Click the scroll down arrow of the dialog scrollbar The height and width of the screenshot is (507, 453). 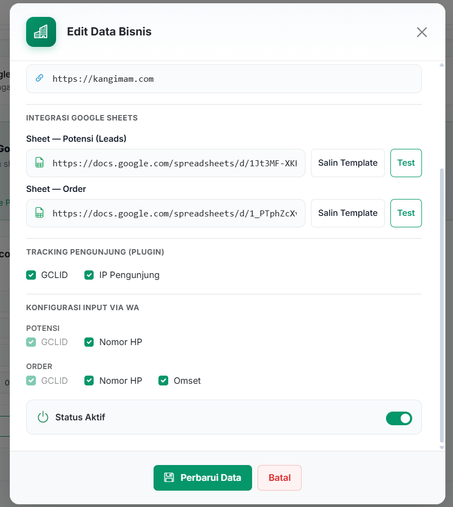pos(442,448)
